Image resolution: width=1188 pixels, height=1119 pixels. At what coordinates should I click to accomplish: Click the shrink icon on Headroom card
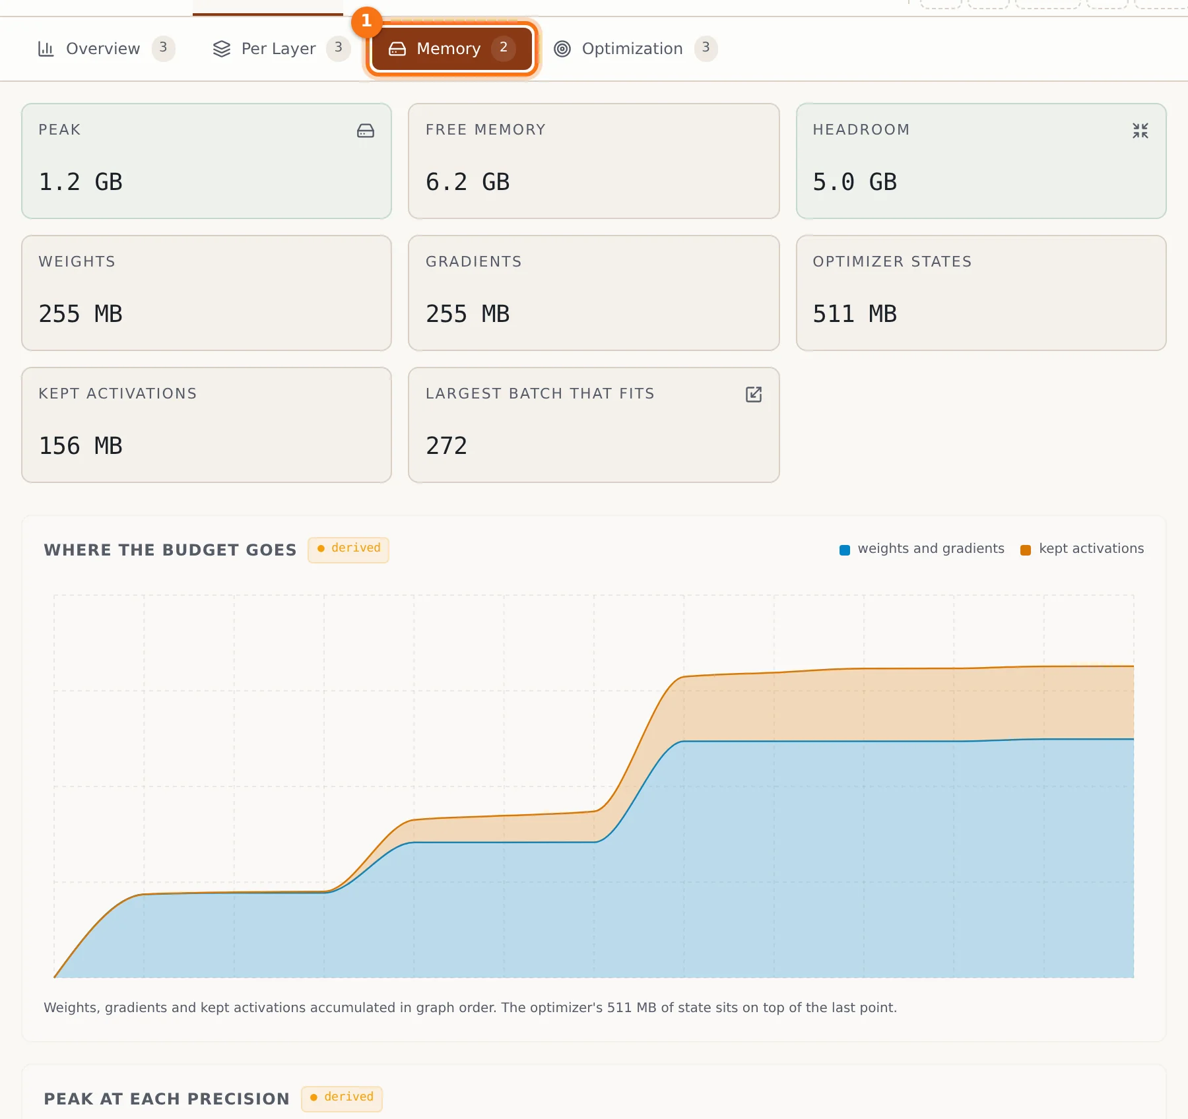click(1140, 131)
